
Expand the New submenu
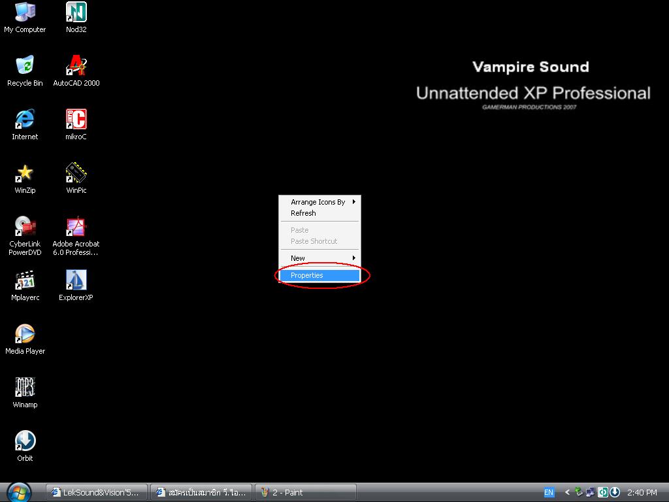[319, 258]
